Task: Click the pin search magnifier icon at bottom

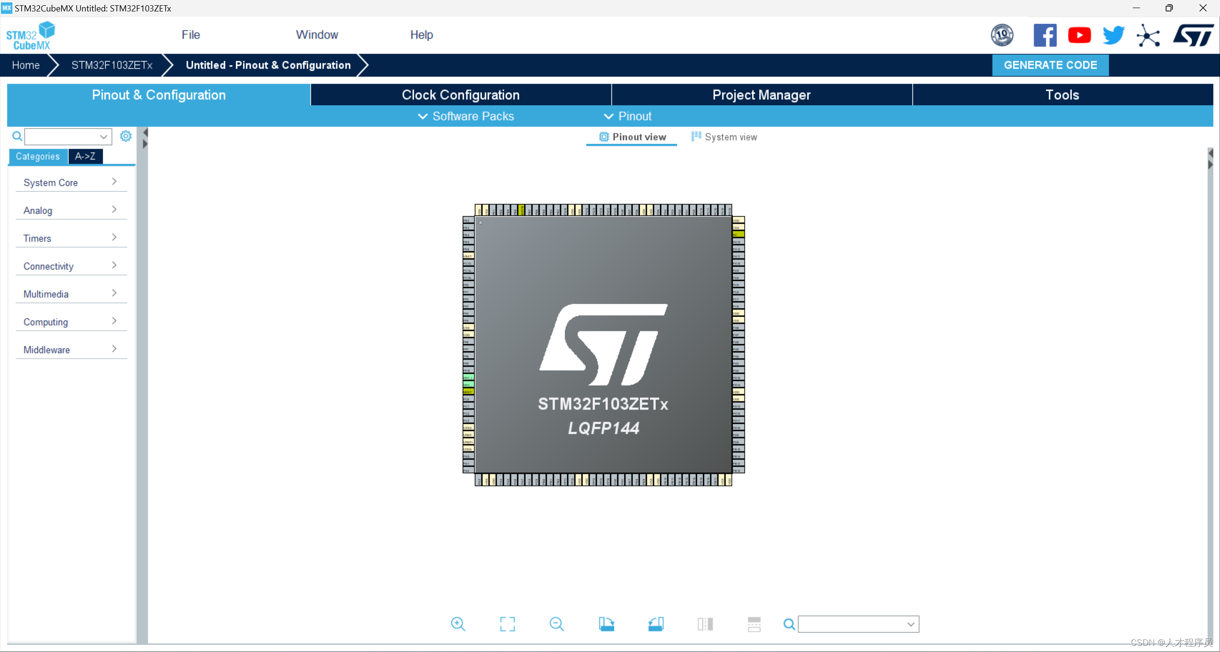Action: pos(789,624)
